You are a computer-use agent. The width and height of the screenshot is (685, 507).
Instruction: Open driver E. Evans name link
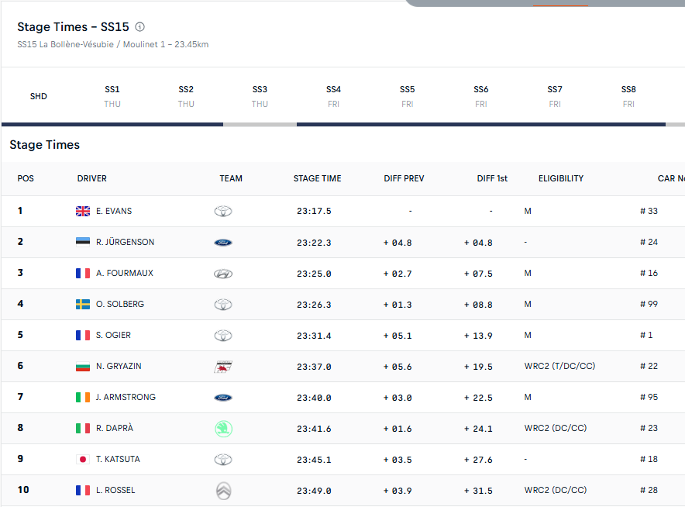click(115, 211)
